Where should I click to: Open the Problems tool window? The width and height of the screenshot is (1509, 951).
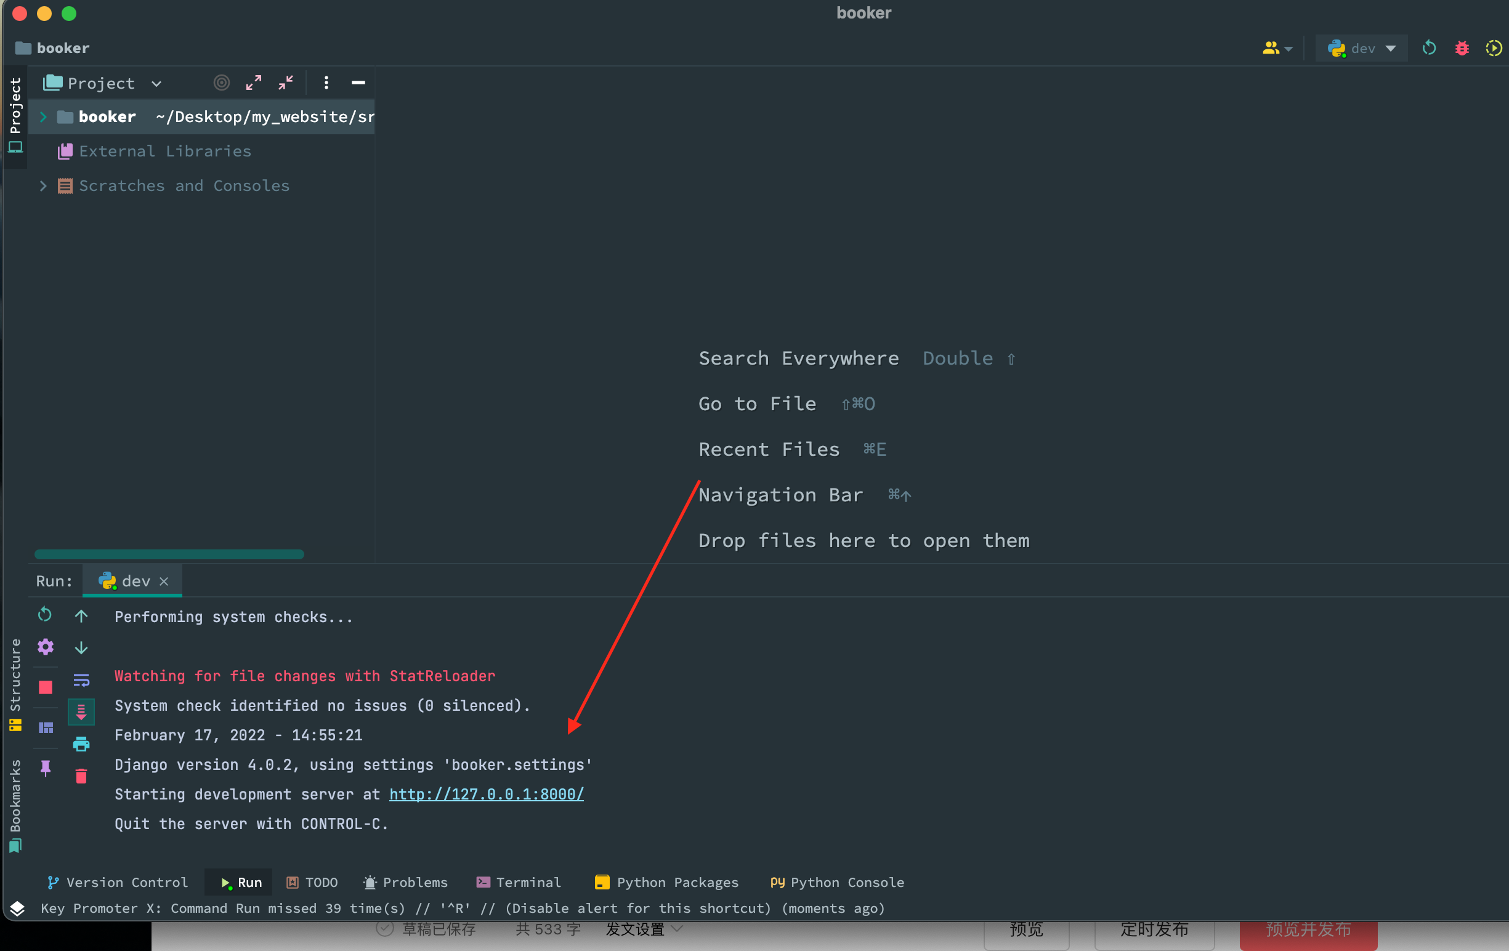[405, 882]
